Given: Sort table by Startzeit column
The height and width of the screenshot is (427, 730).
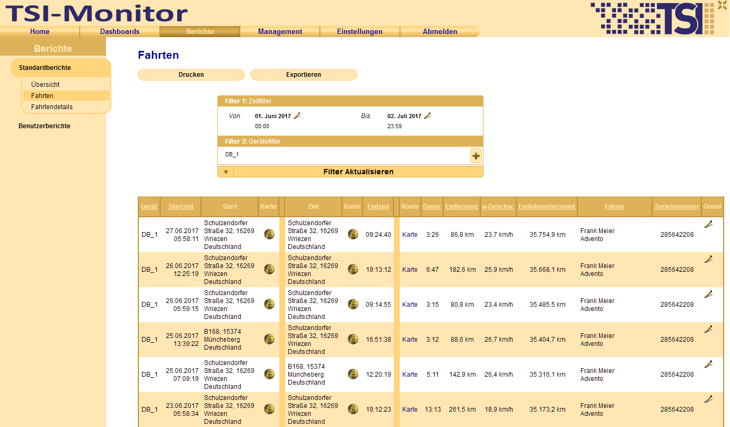Looking at the screenshot, I should (181, 207).
